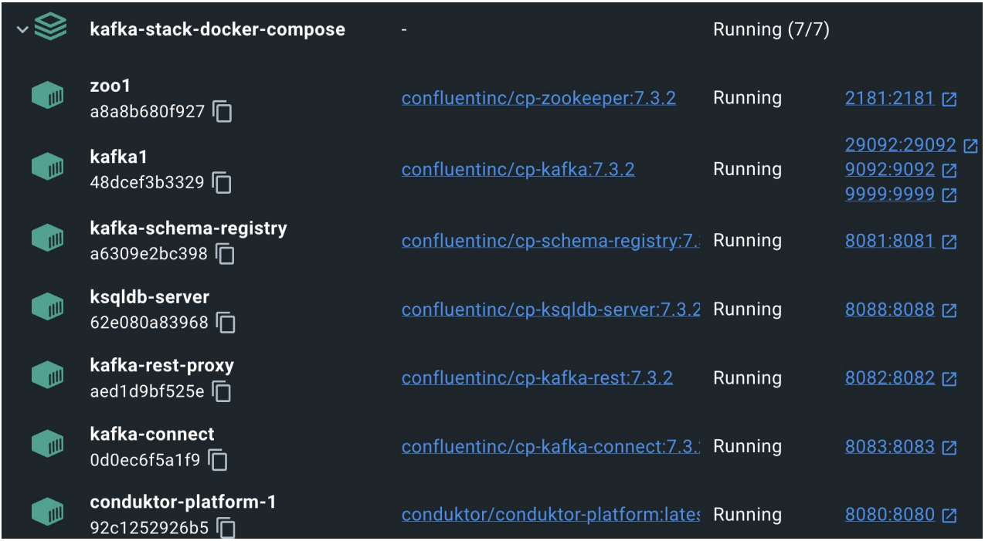This screenshot has width=985, height=541.
Task: Copy kafka-rest-proxy container ID
Action: pyautogui.click(x=222, y=392)
